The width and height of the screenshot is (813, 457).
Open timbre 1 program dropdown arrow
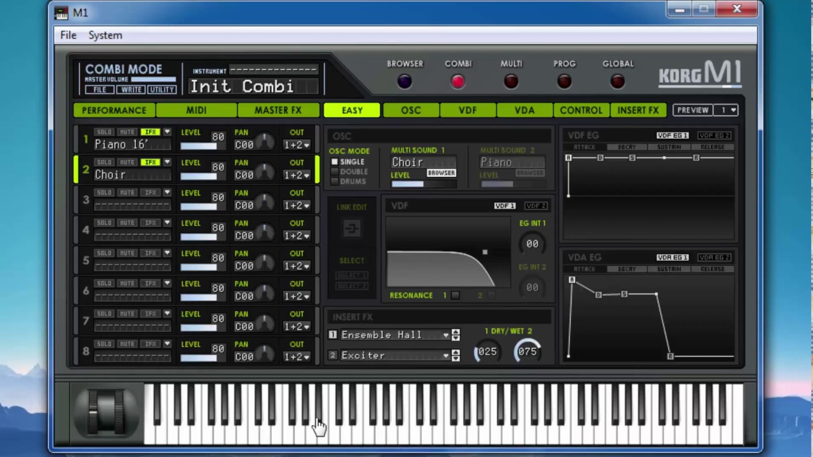167,132
